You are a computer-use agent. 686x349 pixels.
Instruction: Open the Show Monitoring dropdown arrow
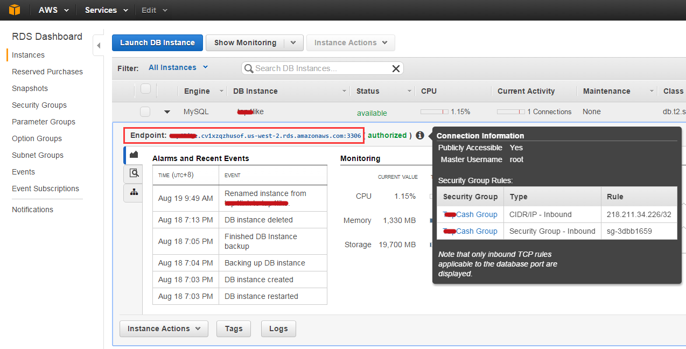pyautogui.click(x=293, y=43)
